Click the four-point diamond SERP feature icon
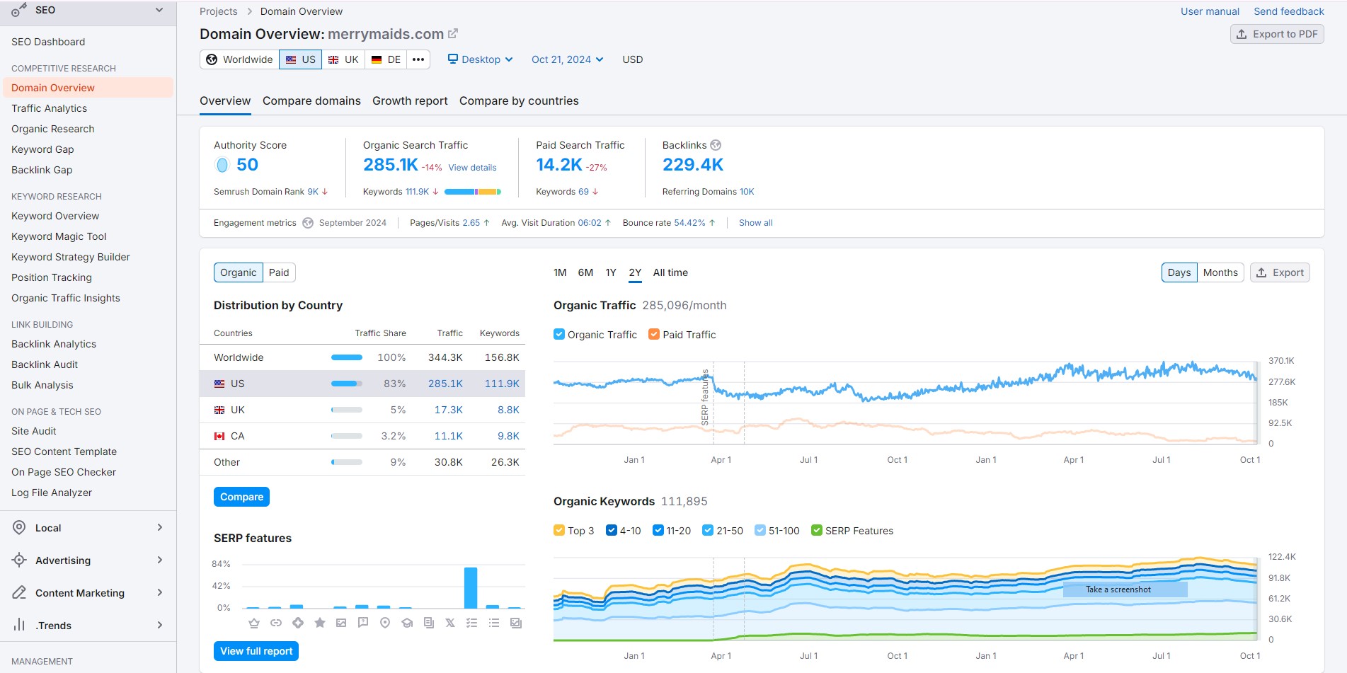1347x673 pixels. [298, 623]
